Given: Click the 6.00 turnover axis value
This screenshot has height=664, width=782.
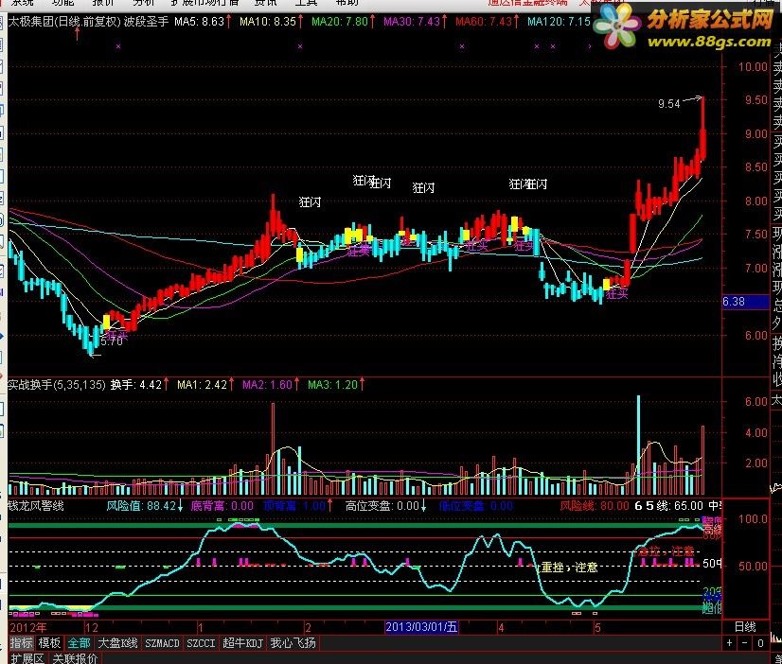Looking at the screenshot, I should click(x=756, y=401).
